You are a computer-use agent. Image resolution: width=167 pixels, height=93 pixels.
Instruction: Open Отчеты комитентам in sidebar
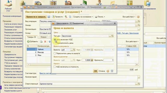tap(12, 69)
